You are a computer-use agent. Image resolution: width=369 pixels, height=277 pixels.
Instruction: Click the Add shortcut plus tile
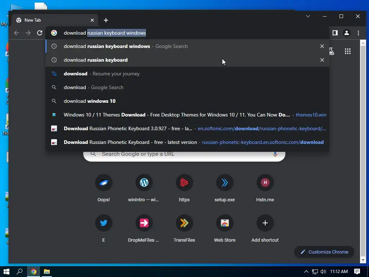tap(265, 228)
